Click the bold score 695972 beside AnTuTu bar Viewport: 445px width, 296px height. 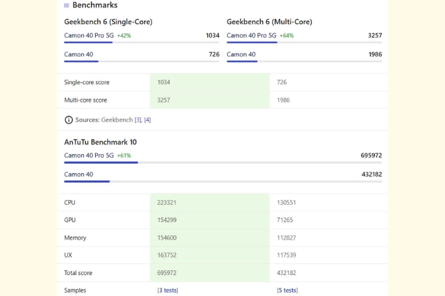371,155
